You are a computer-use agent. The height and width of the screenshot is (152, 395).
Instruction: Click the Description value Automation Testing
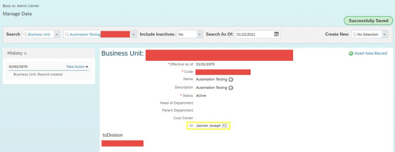tap(212, 87)
